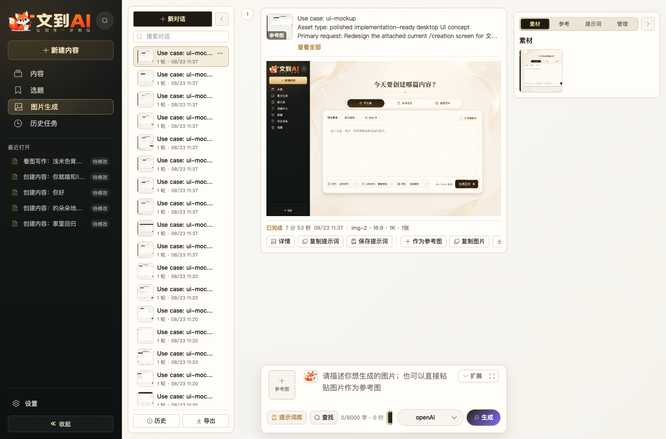The width and height of the screenshot is (666, 439).
Task: Focus the 搜索对话 search field
Action: pos(181,37)
